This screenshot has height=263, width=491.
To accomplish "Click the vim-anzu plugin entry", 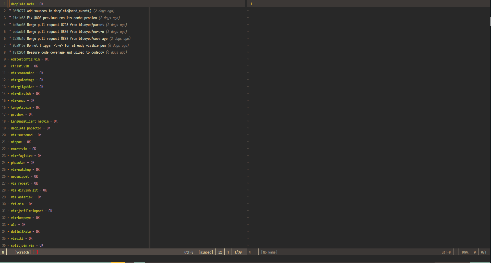I will 21,101.
